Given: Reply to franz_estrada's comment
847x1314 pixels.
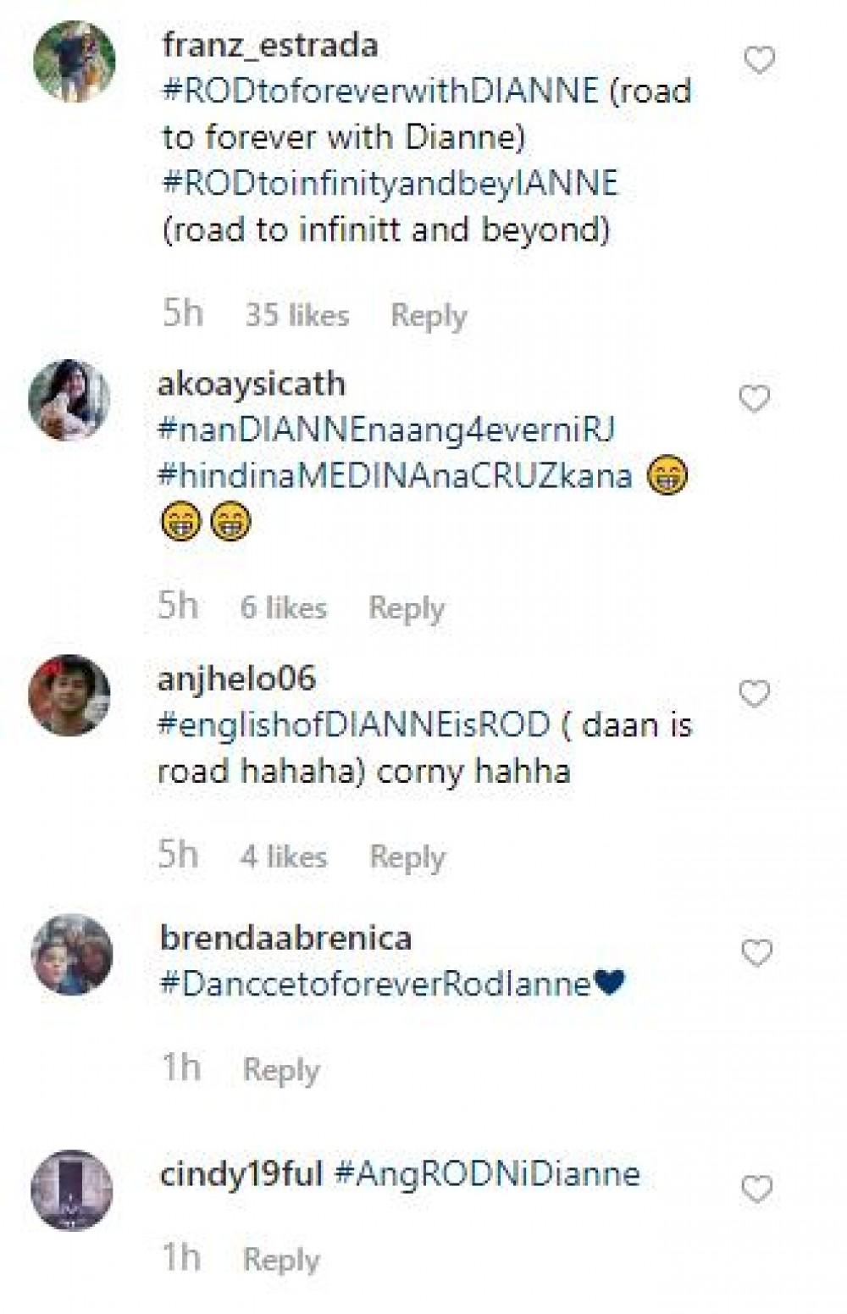Looking at the screenshot, I should pos(429,315).
